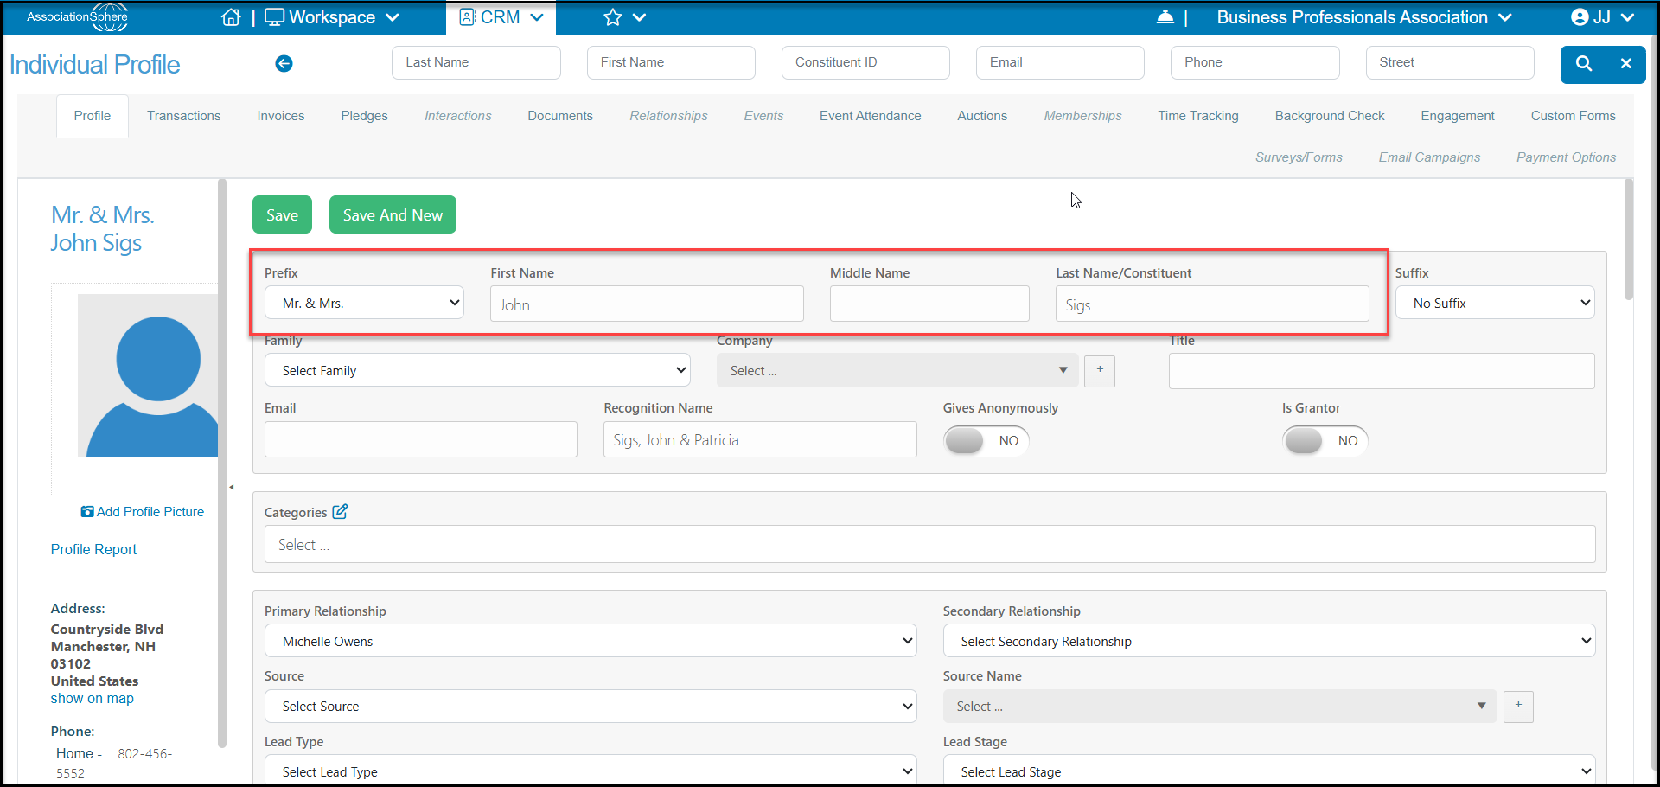Click the show on map link

pyautogui.click(x=93, y=698)
